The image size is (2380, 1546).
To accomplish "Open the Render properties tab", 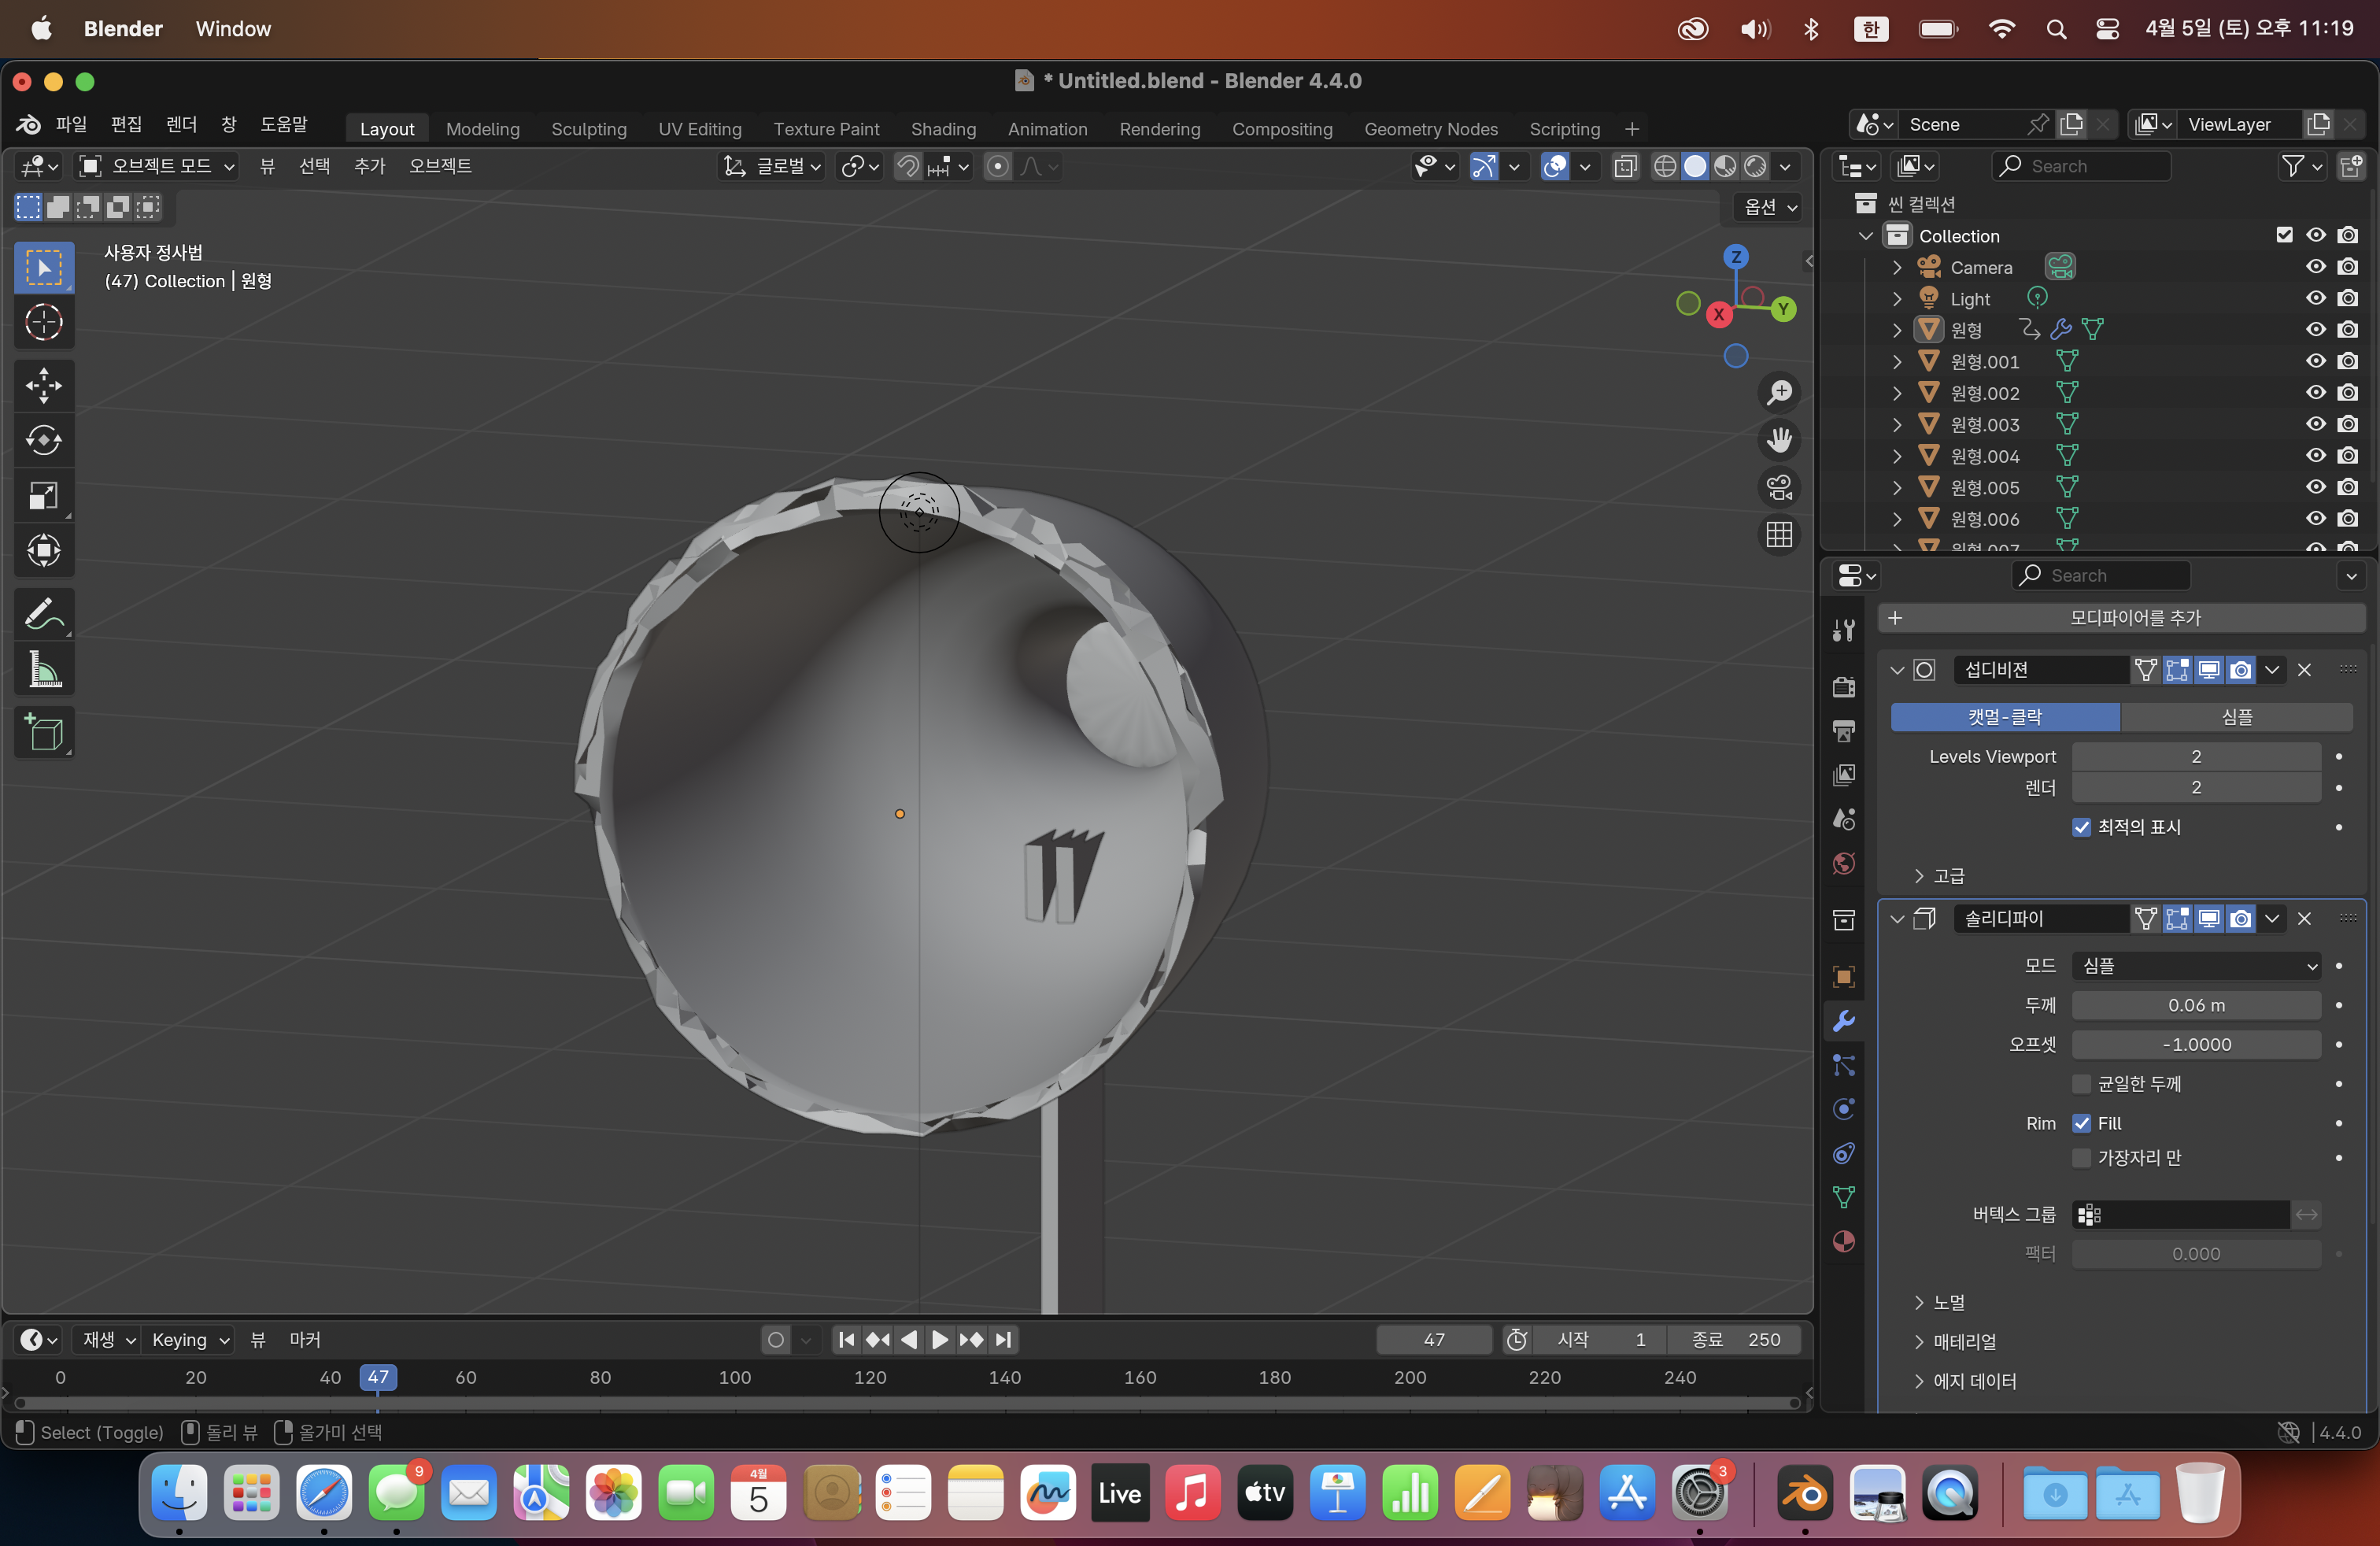I will point(1844,687).
